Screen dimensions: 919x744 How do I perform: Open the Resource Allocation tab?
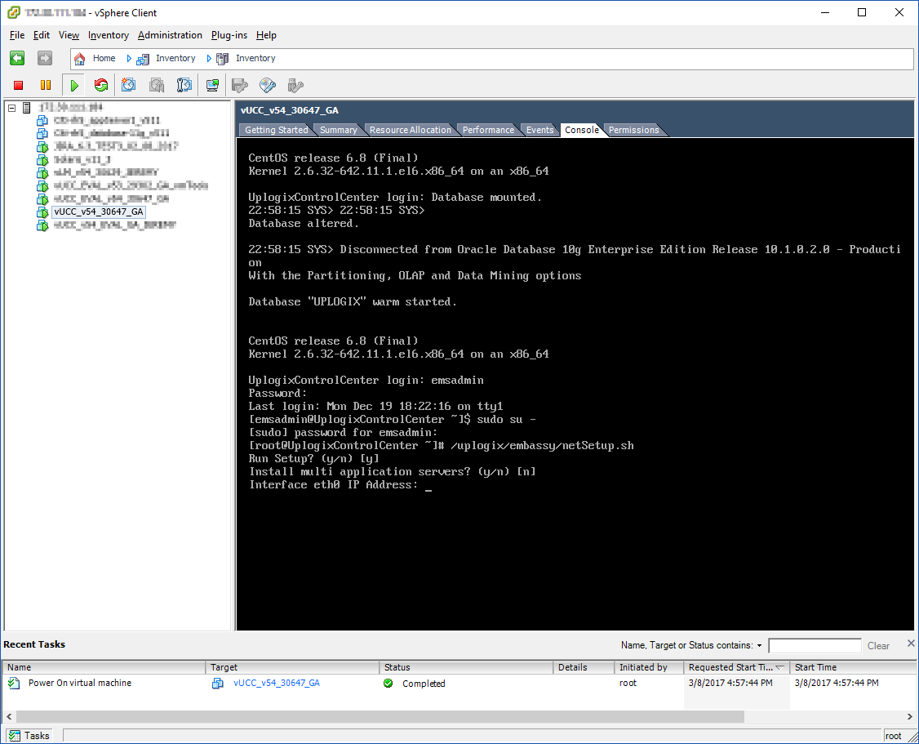[x=410, y=130]
